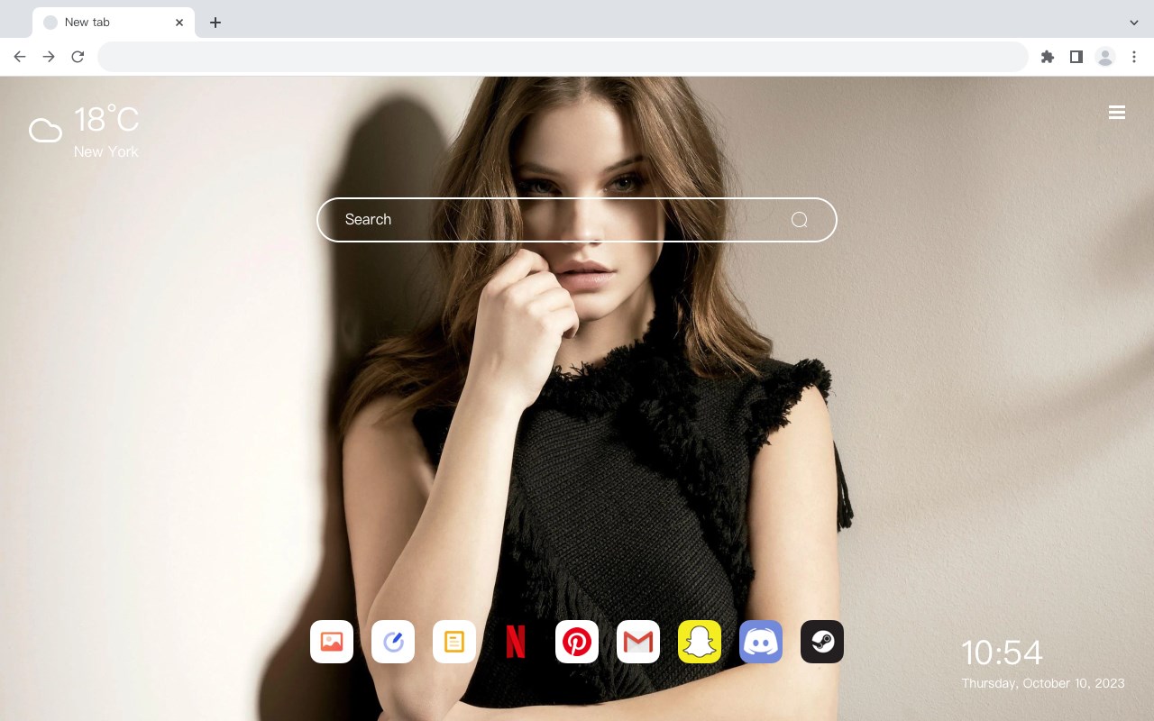Open Chrome's three-dot menu
This screenshot has height=721, width=1154.
point(1134,57)
